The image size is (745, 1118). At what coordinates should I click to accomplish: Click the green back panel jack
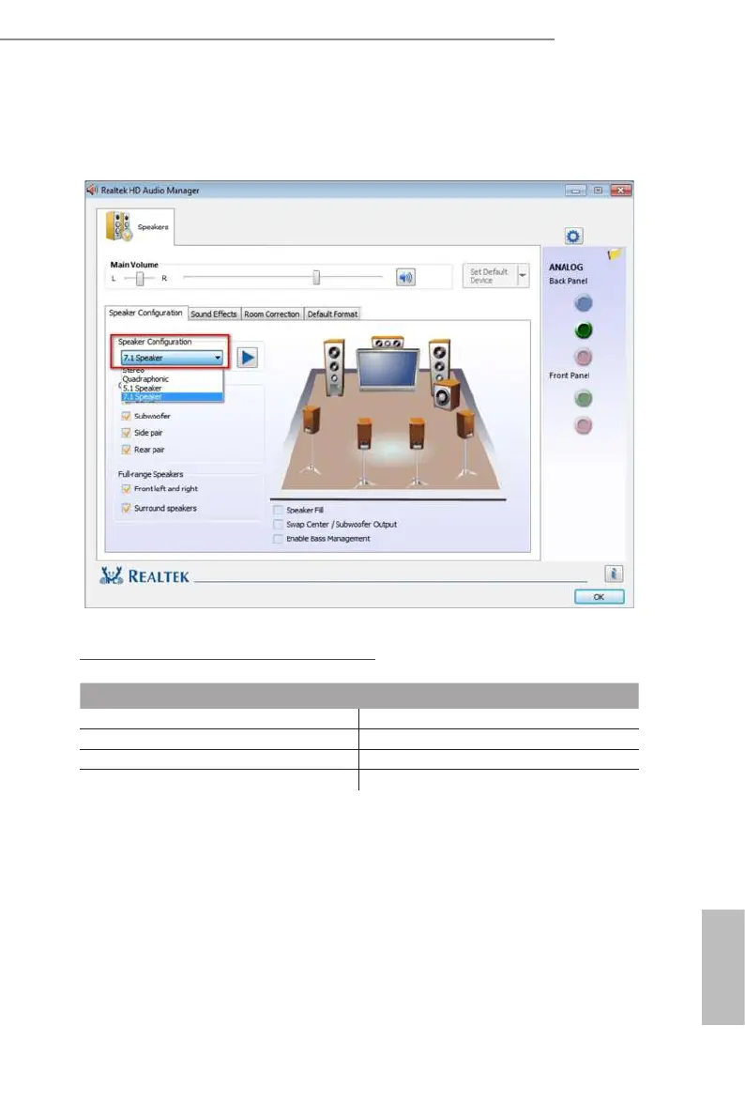tap(584, 330)
